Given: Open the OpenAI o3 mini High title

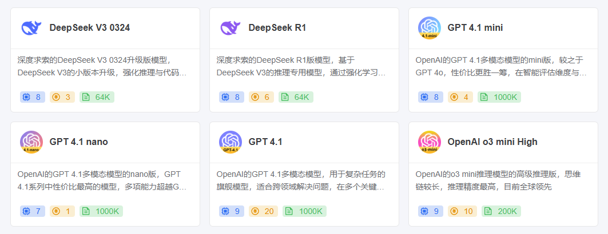Looking at the screenshot, I should 492,142.
